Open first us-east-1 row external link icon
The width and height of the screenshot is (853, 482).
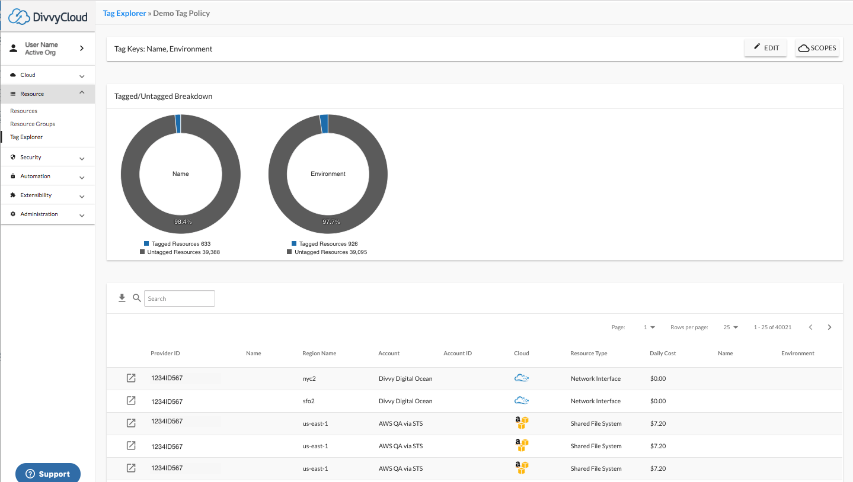coord(132,423)
